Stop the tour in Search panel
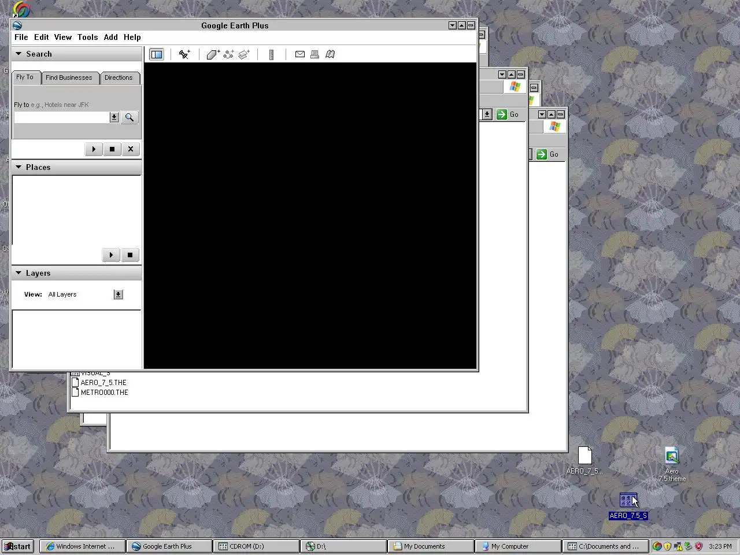This screenshot has height=555, width=740. [112, 149]
